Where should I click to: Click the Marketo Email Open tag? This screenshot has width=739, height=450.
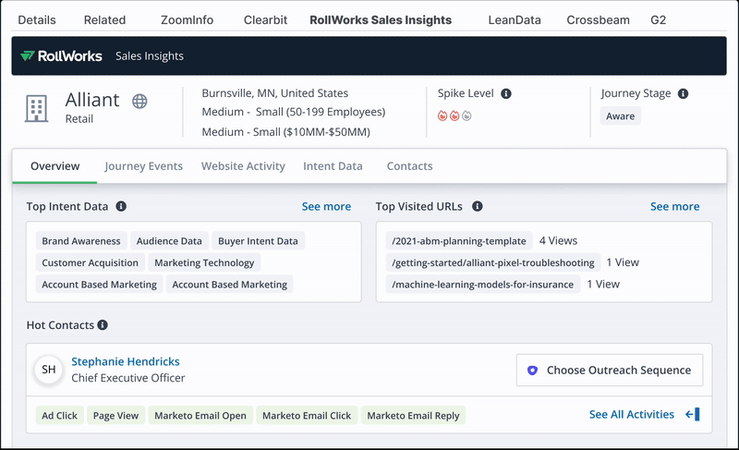coord(200,415)
